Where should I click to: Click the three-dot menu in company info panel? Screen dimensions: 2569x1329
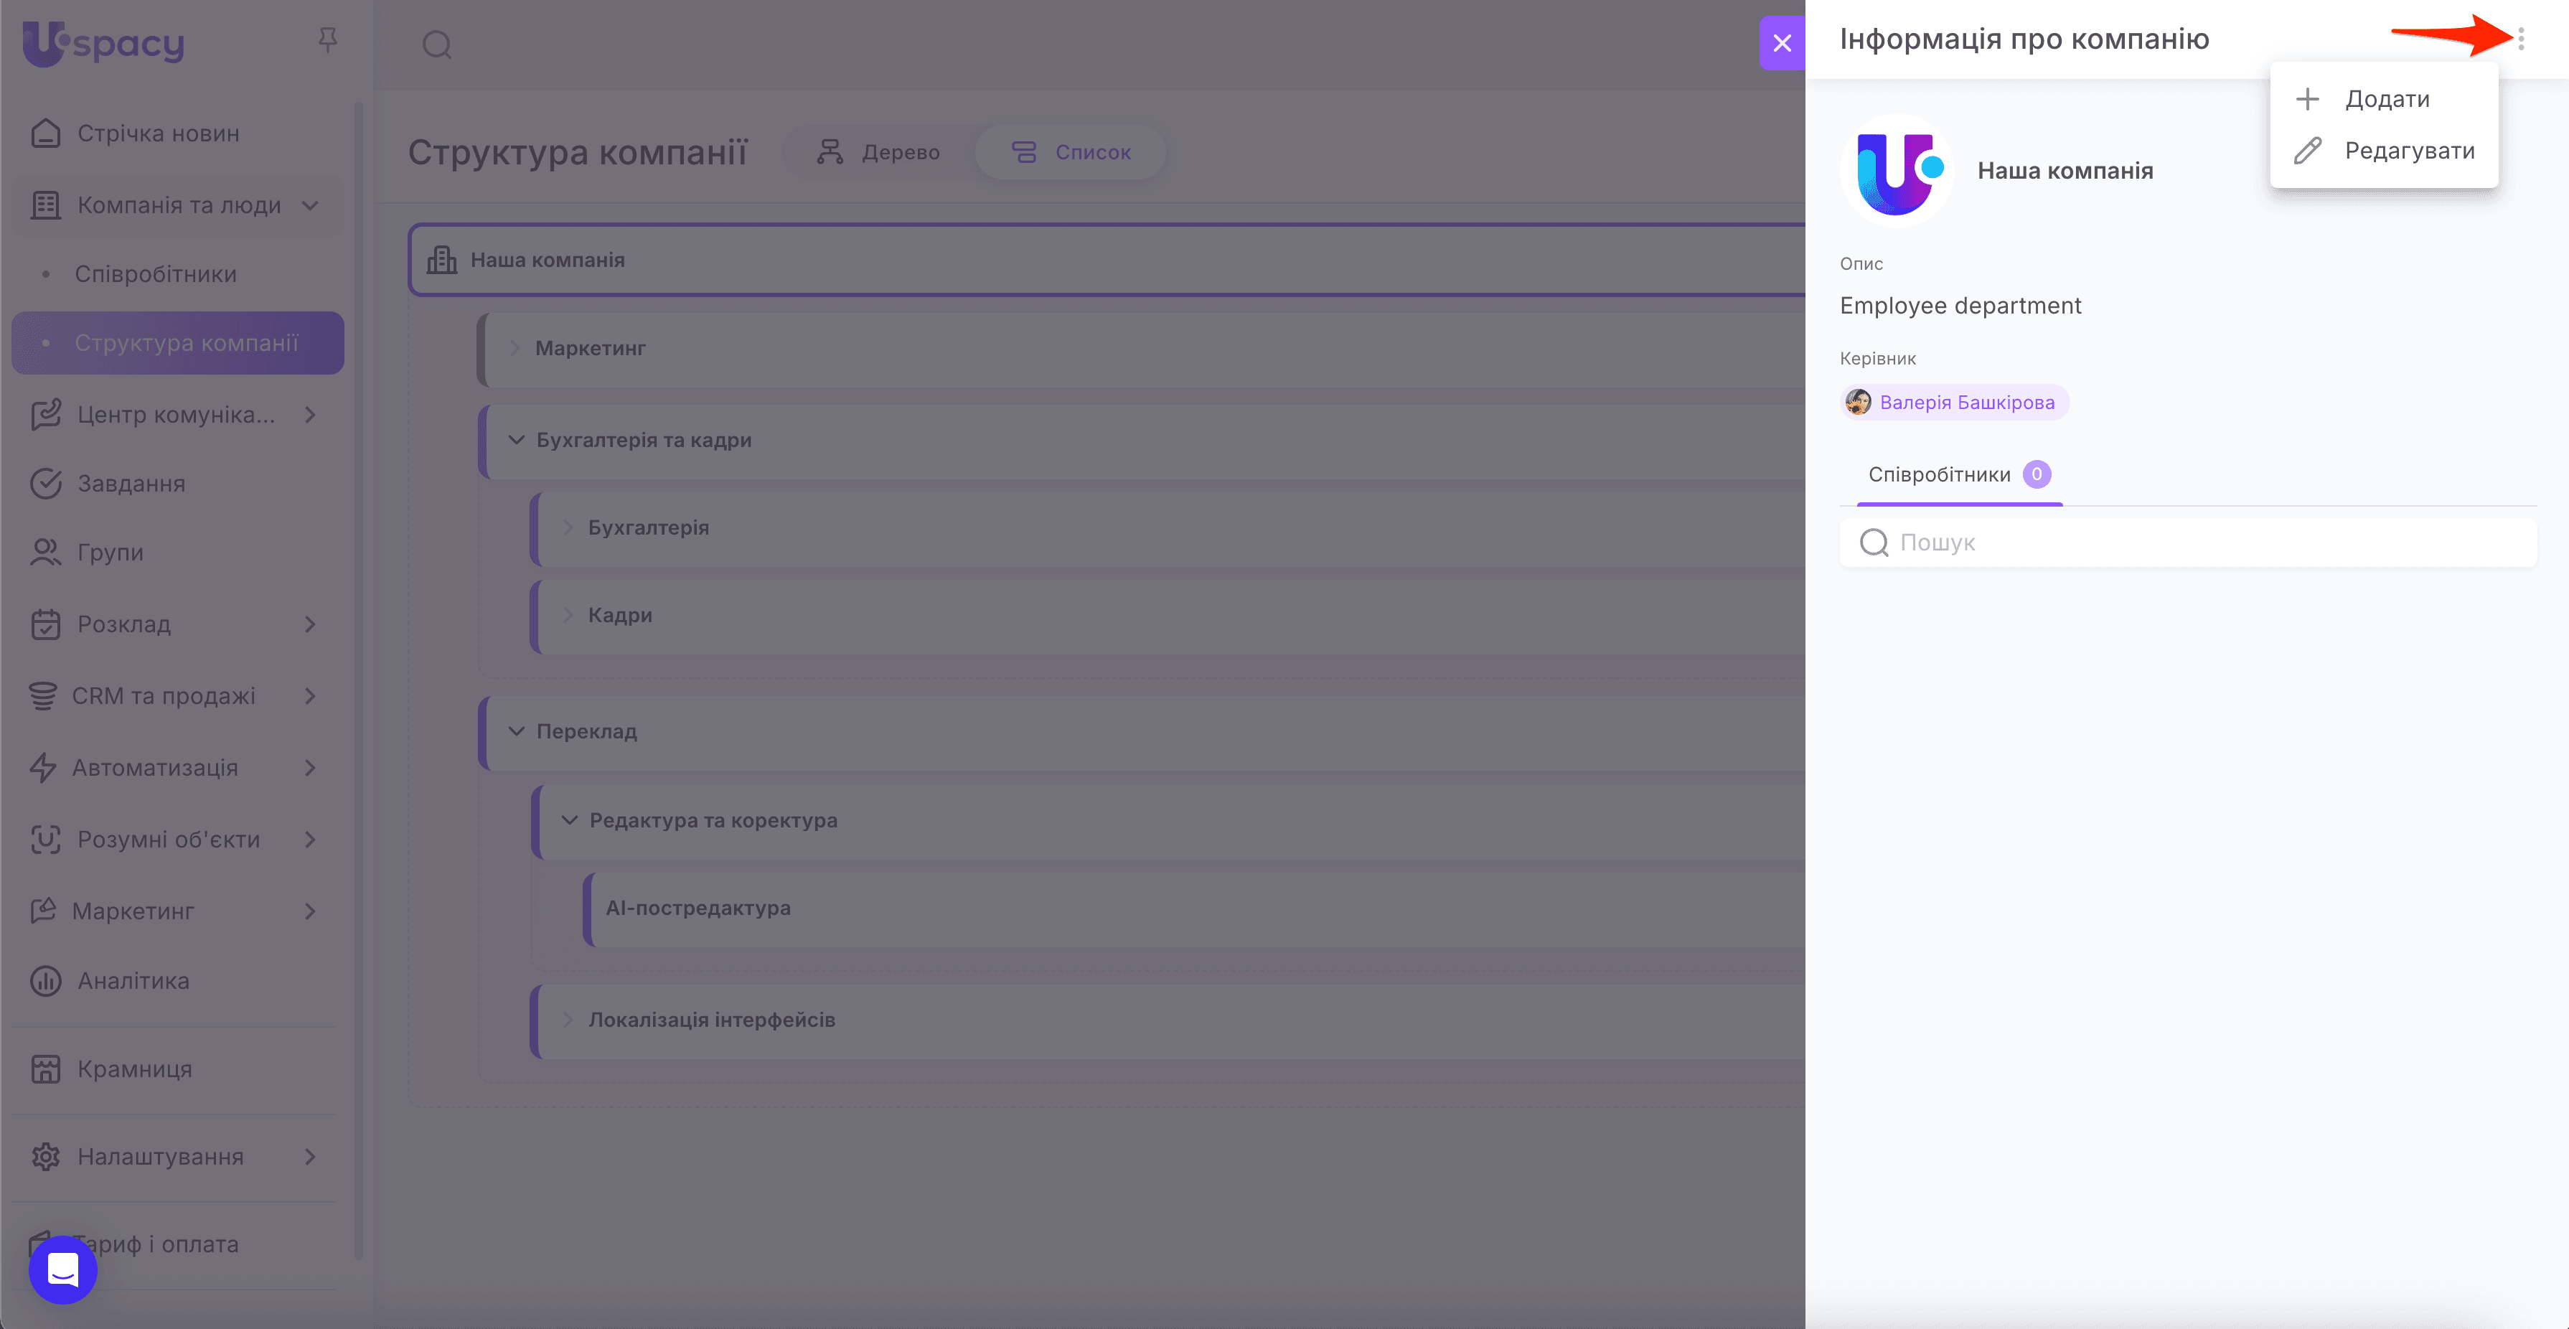point(2520,39)
